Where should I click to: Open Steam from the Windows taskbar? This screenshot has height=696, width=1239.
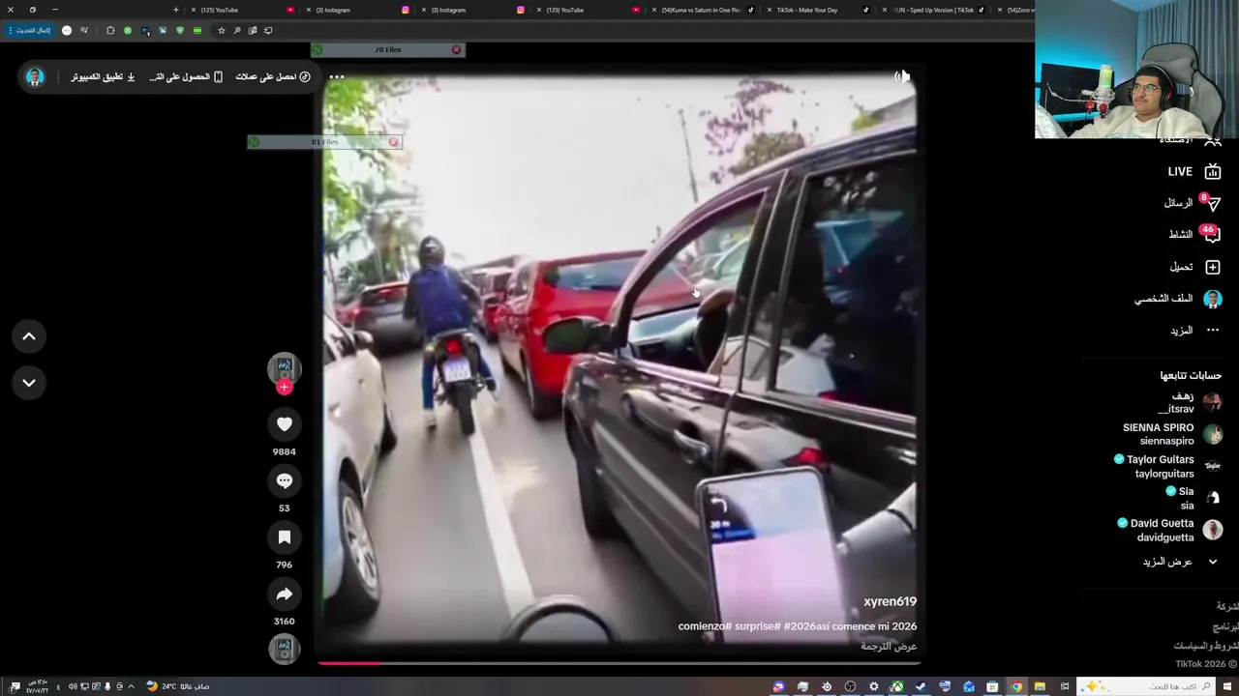[921, 686]
